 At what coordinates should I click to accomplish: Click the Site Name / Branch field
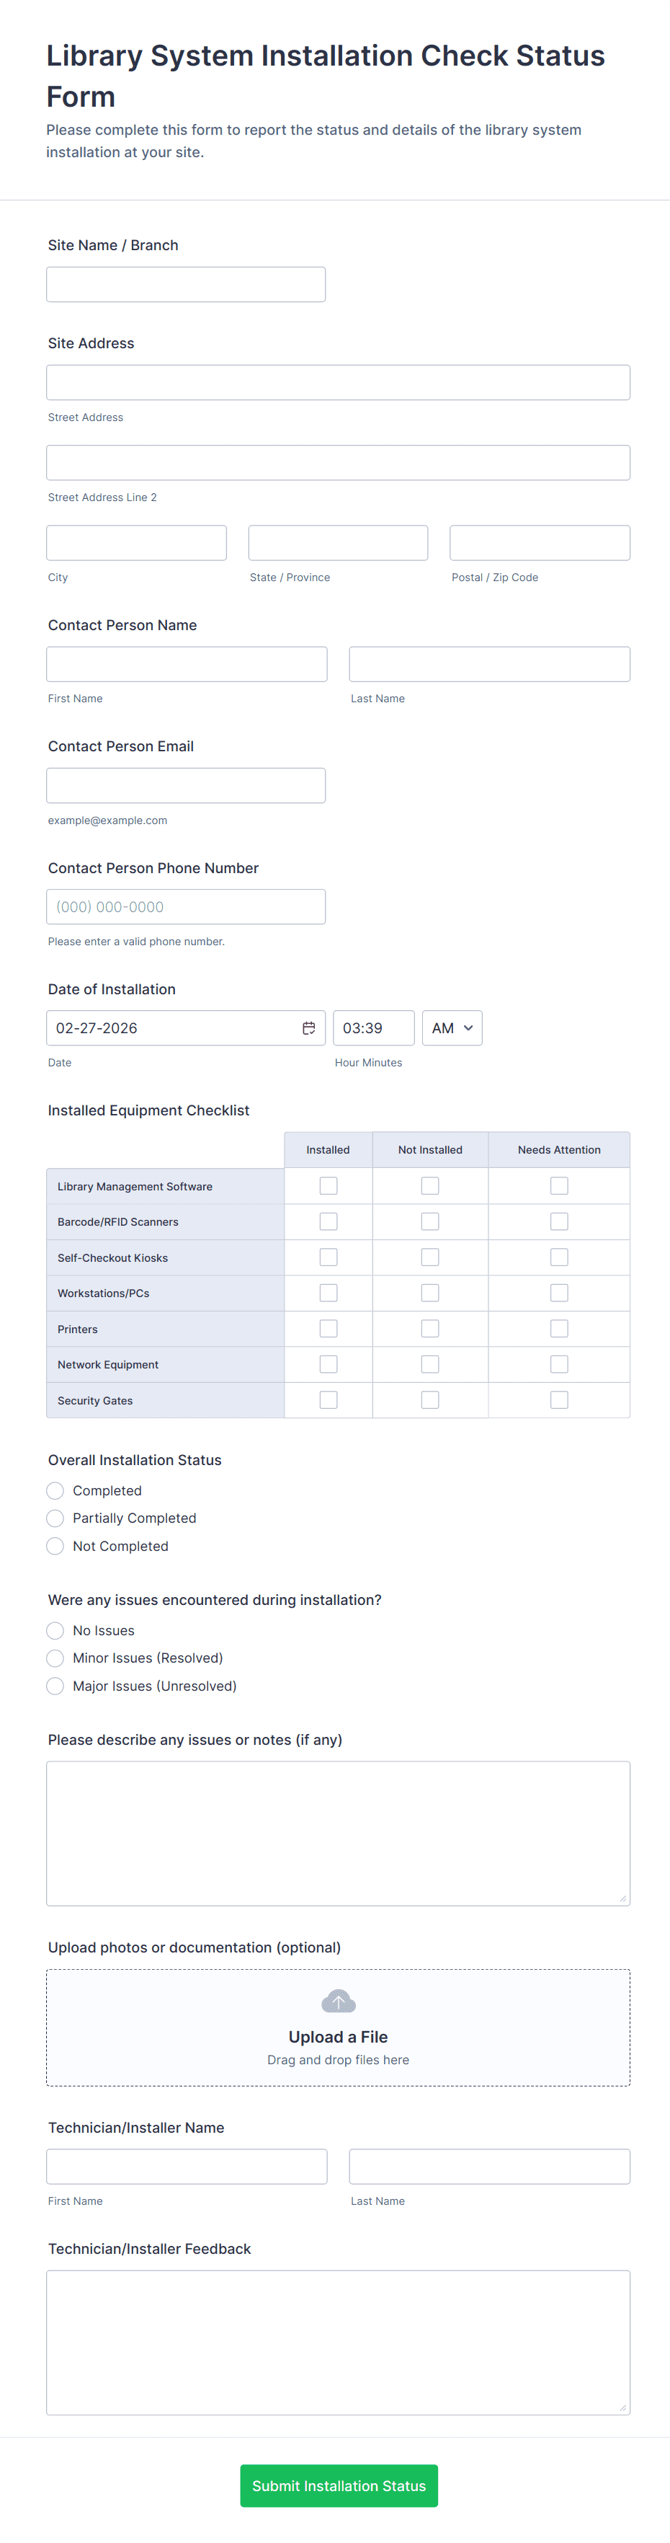(x=185, y=284)
